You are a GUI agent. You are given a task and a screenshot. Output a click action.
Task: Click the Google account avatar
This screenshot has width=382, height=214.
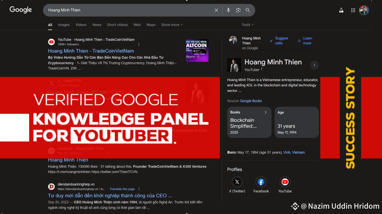click(364, 10)
